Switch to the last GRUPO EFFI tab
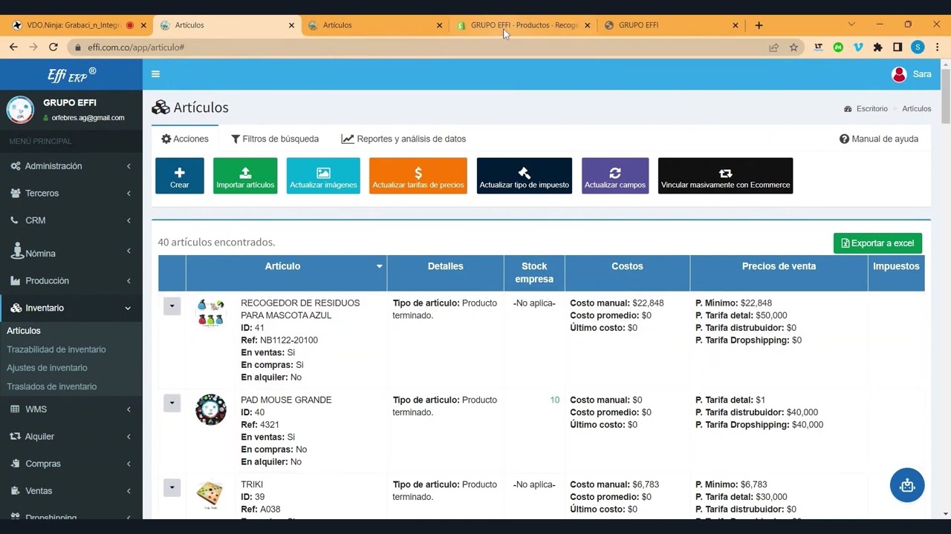The width and height of the screenshot is (951, 534). tap(671, 25)
